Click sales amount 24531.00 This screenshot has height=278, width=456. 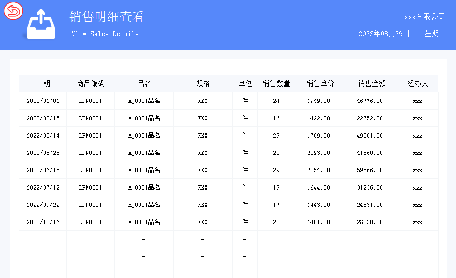click(x=370, y=205)
